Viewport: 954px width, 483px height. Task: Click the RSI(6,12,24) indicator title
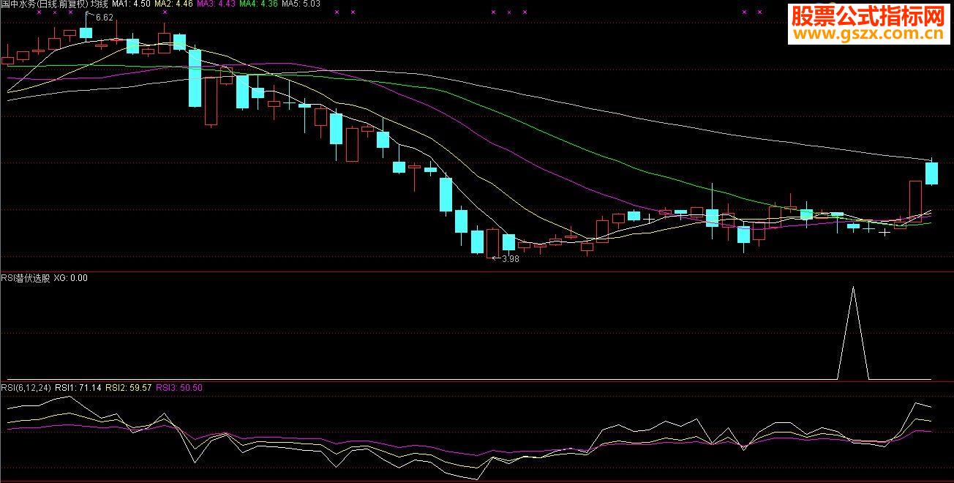[26, 387]
